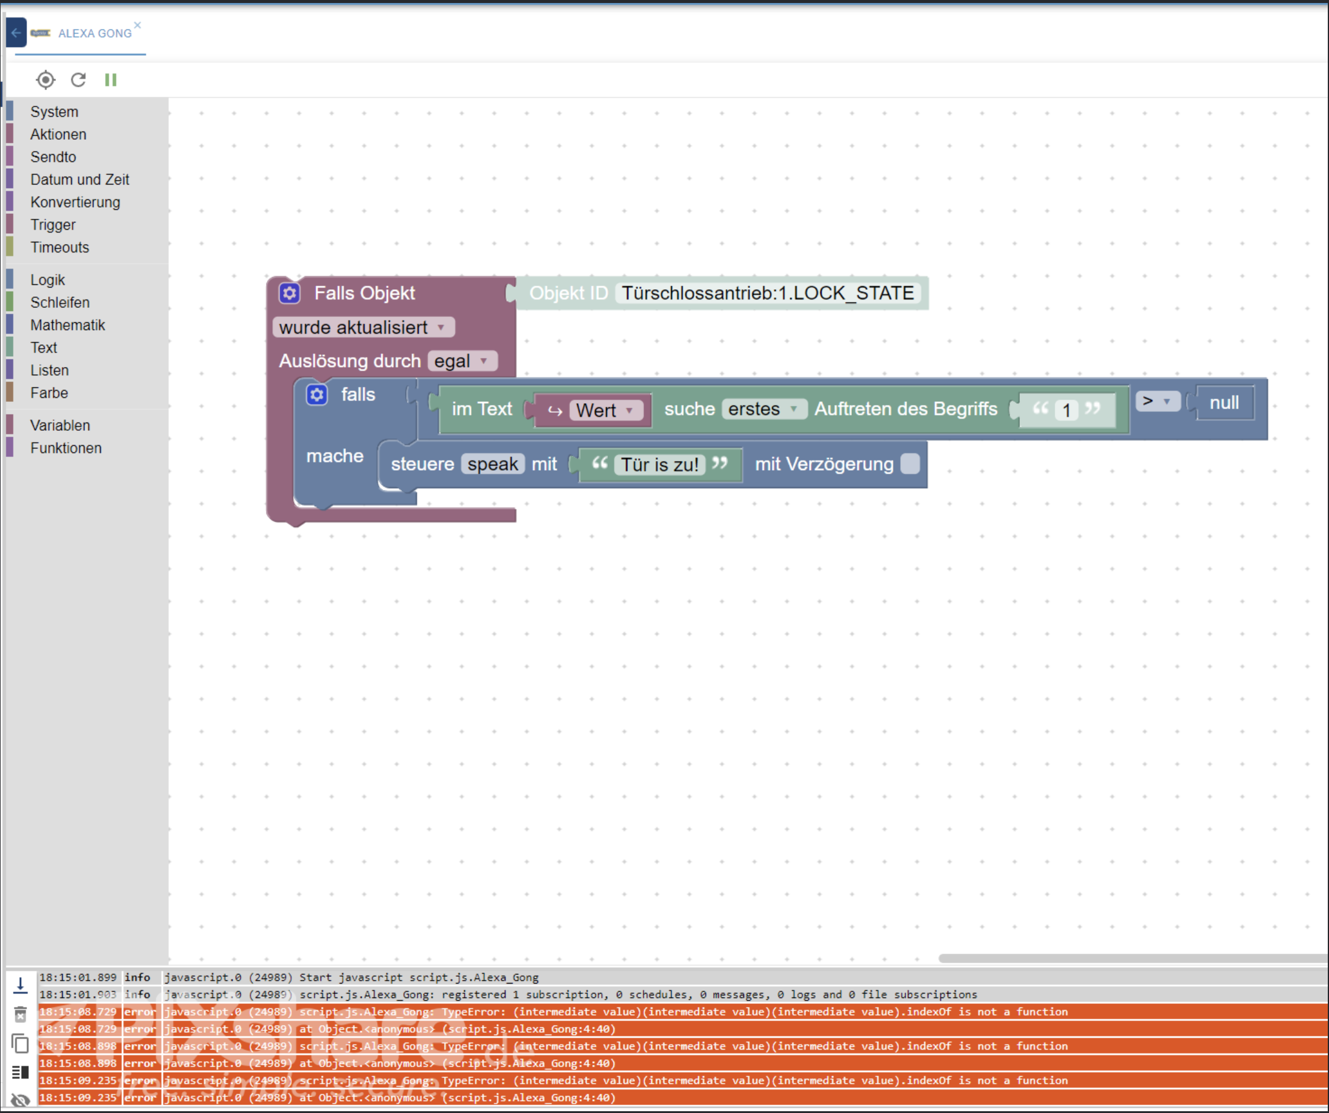Restart the script with the reload icon
The width and height of the screenshot is (1329, 1113).
click(78, 80)
